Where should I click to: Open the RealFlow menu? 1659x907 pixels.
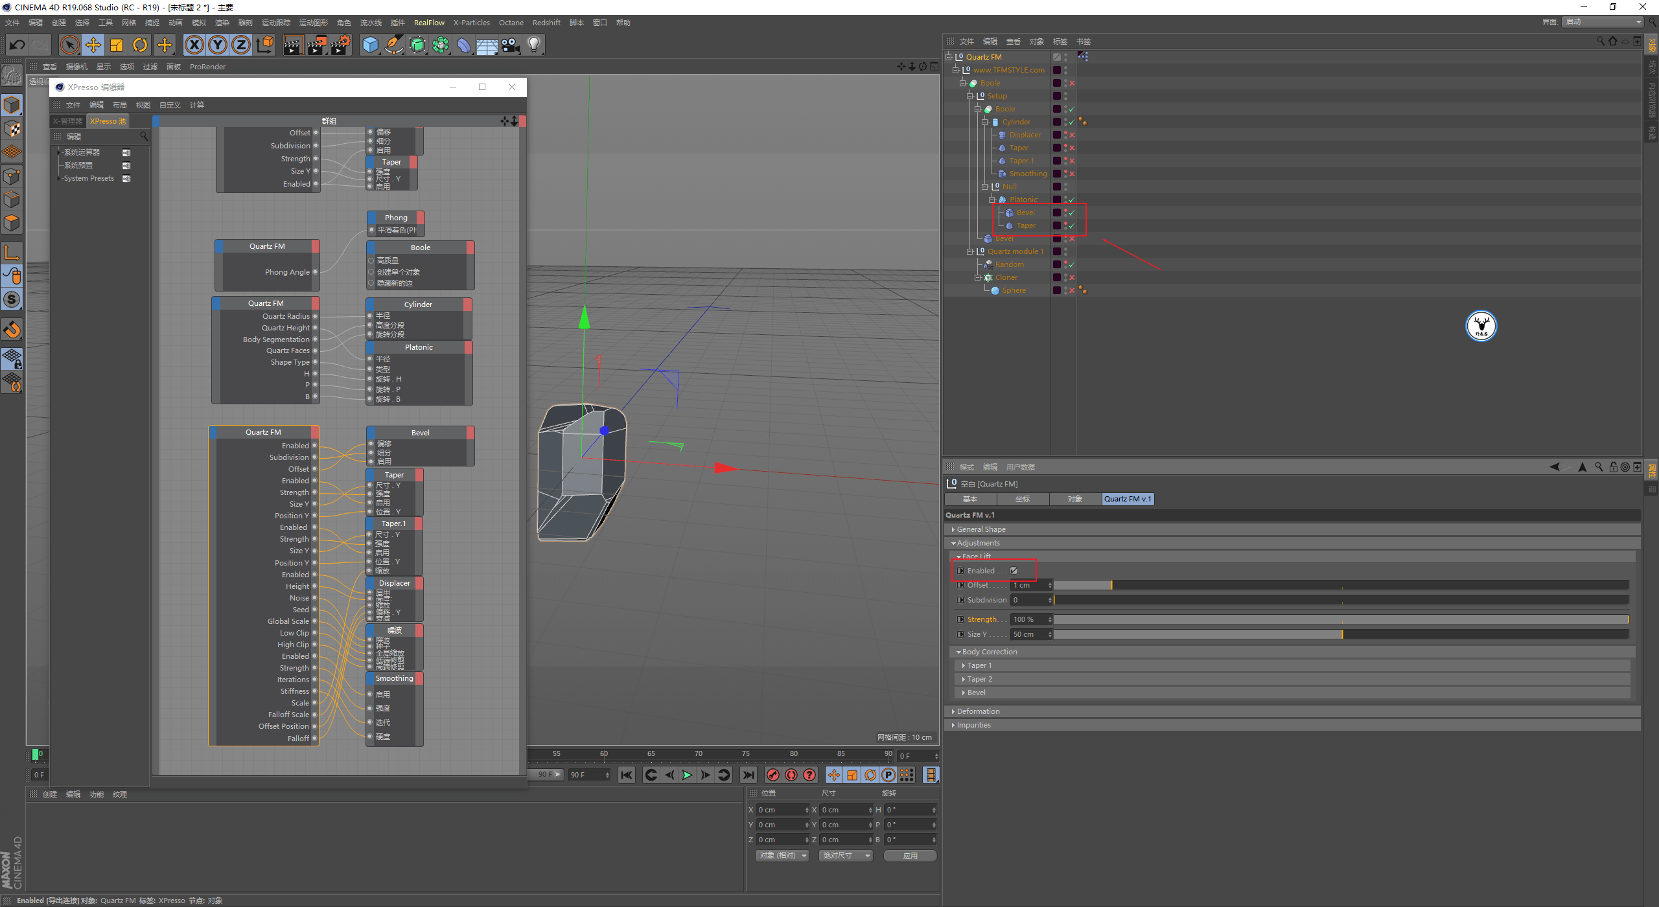[429, 23]
